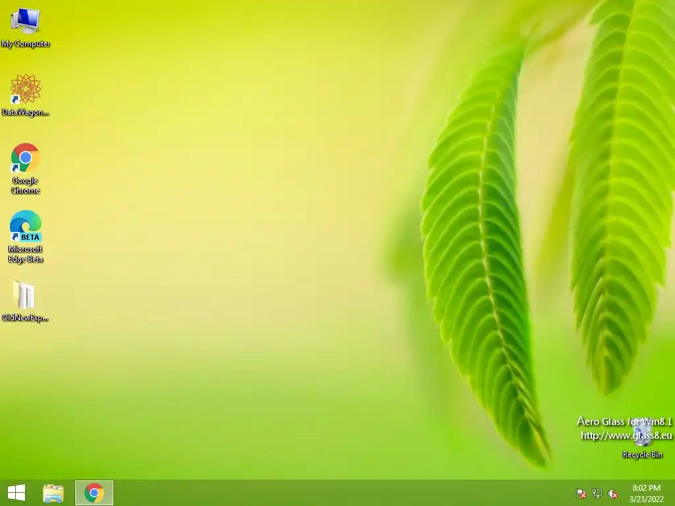Click the My Computer label text
The image size is (675, 506).
coord(26,43)
